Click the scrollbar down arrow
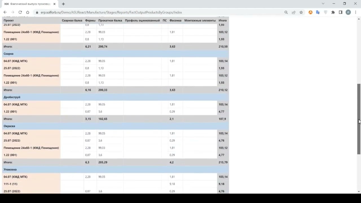Image resolution: width=361 pixels, height=203 pixels. (x=359, y=192)
